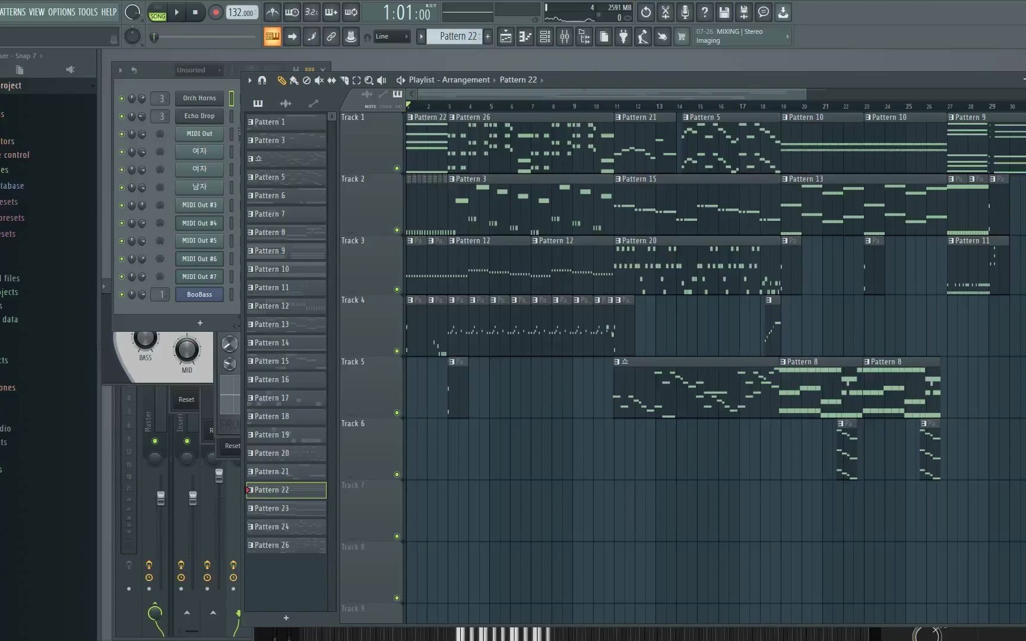Image resolution: width=1026 pixels, height=641 pixels.
Task: Expand the Snap 7 browser arrow
Action: pos(41,56)
